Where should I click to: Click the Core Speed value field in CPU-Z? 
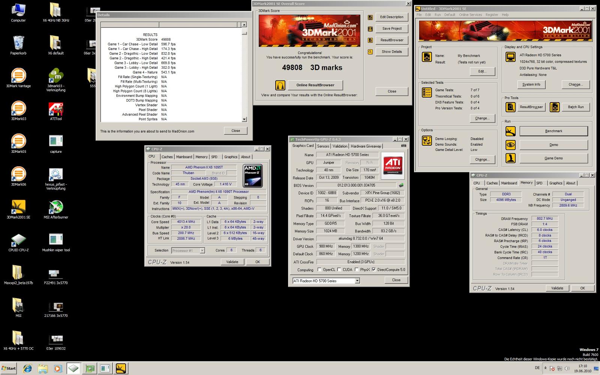tap(186, 222)
